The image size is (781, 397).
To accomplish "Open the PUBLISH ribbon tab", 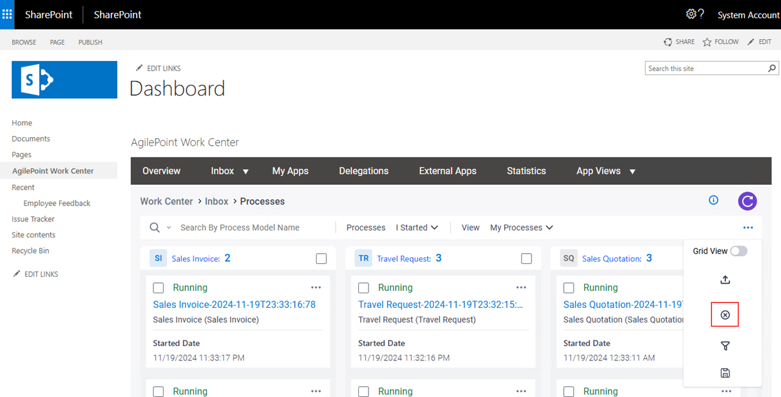I will pyautogui.click(x=90, y=42).
